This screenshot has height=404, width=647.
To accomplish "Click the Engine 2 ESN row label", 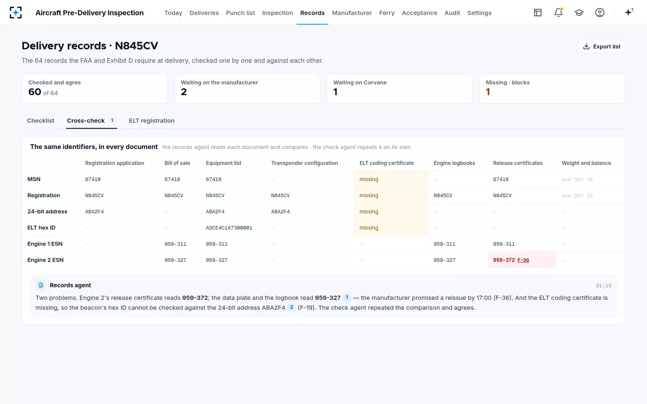I will [45, 260].
